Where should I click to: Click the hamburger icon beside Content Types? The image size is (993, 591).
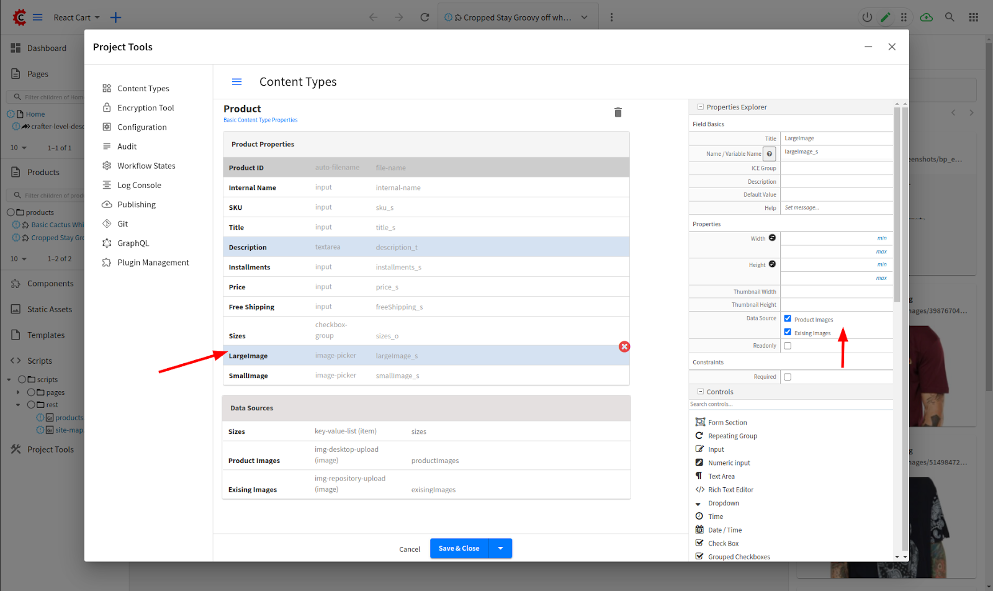click(236, 82)
